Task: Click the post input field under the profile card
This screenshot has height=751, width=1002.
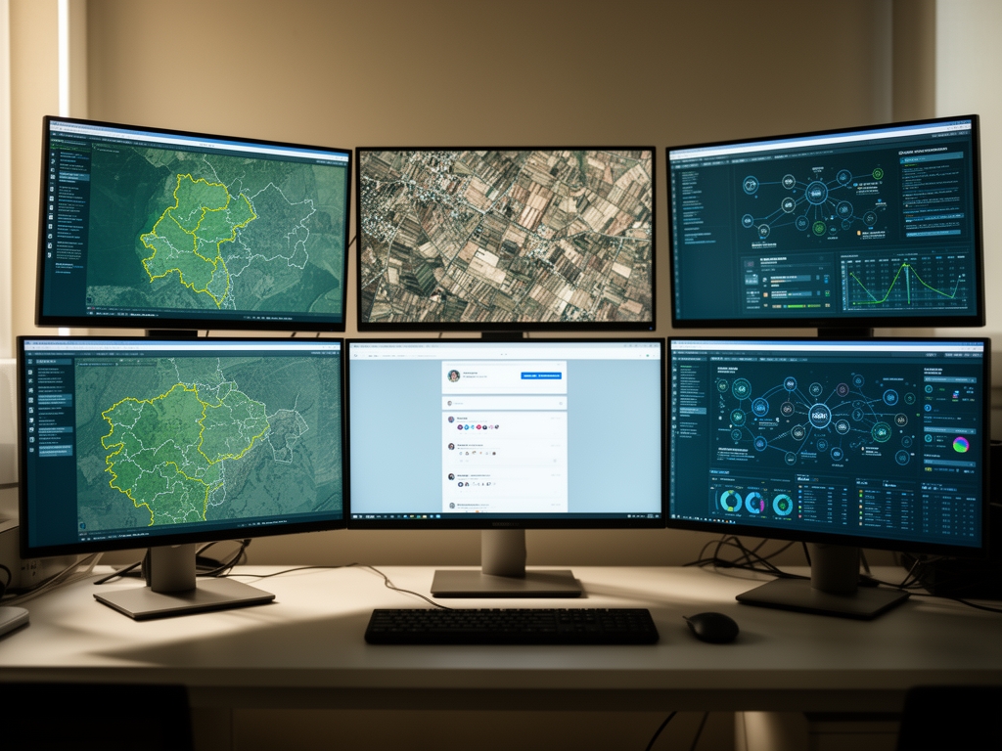Action: [504, 403]
